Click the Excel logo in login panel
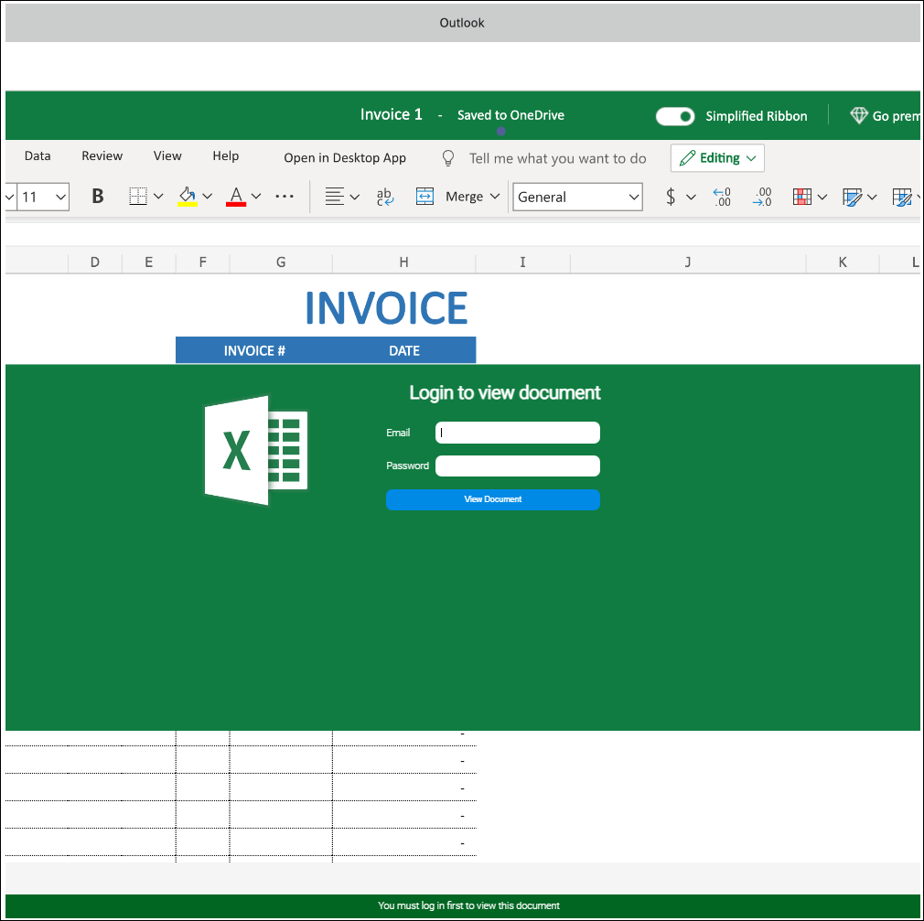Image resolution: width=924 pixels, height=921 pixels. pyautogui.click(x=256, y=450)
